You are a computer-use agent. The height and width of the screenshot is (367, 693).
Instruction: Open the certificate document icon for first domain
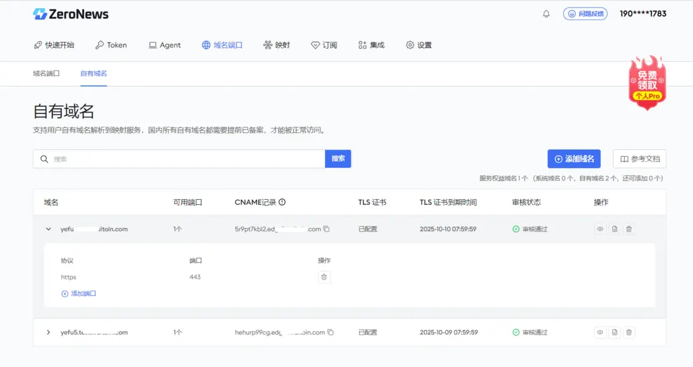tap(614, 229)
